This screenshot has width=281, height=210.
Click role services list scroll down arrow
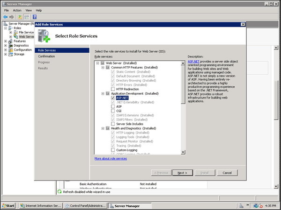pos(183,152)
